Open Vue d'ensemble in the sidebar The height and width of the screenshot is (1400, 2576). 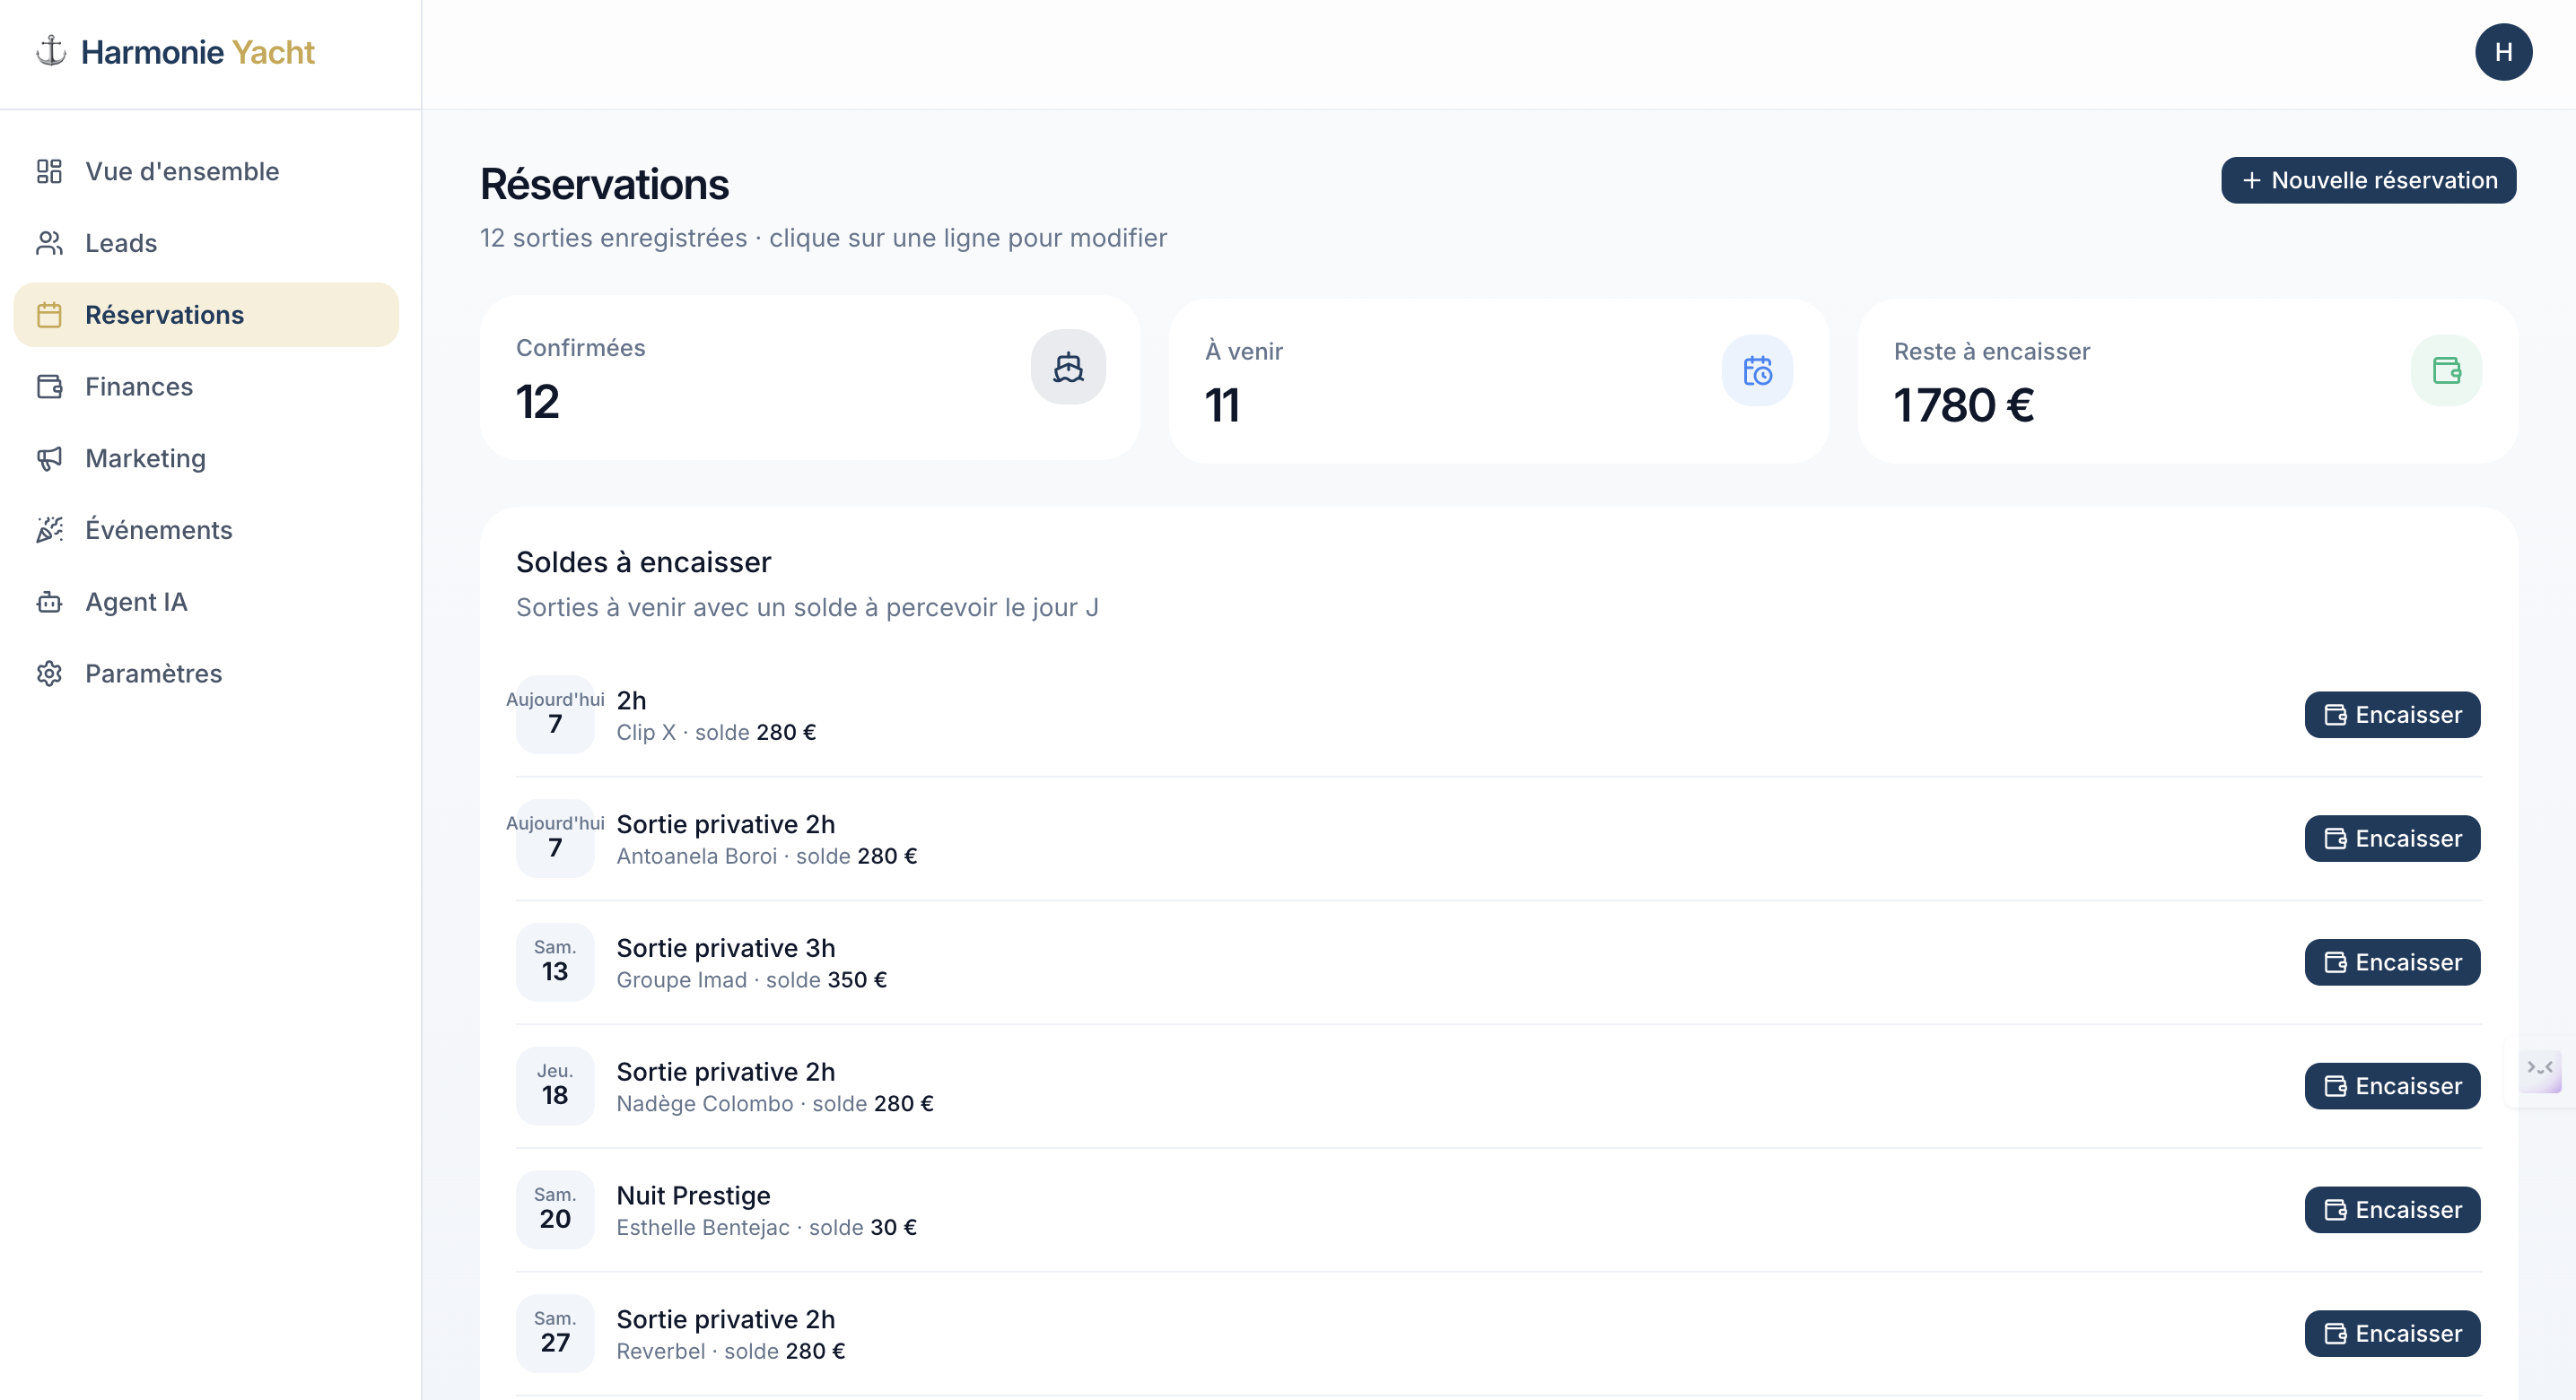click(x=206, y=171)
